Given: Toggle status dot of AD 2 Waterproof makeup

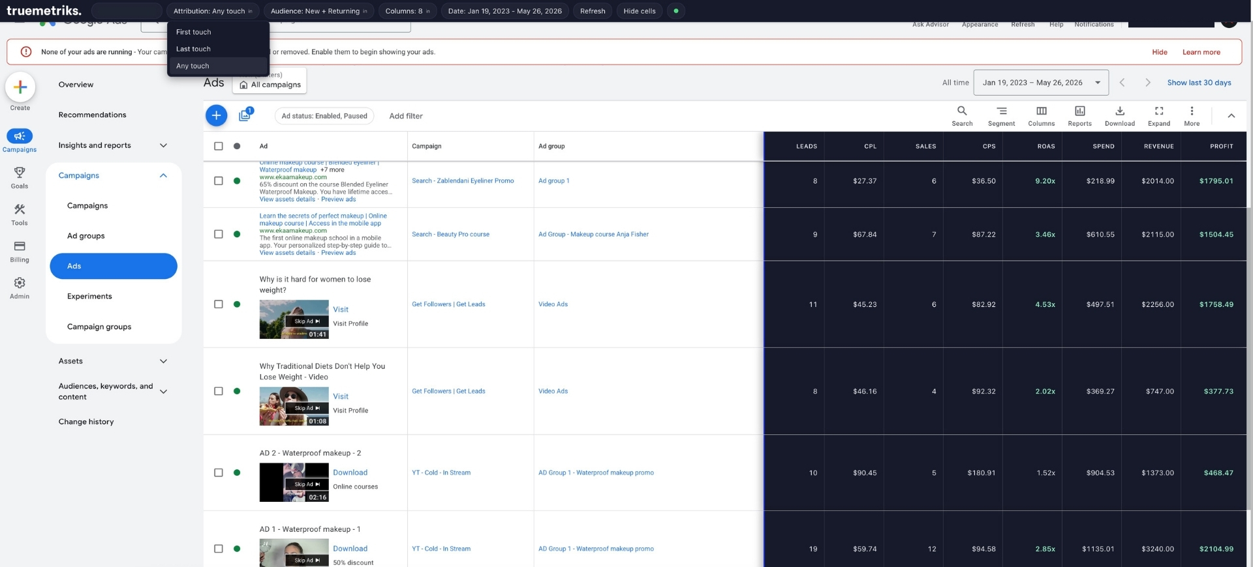Looking at the screenshot, I should [237, 472].
